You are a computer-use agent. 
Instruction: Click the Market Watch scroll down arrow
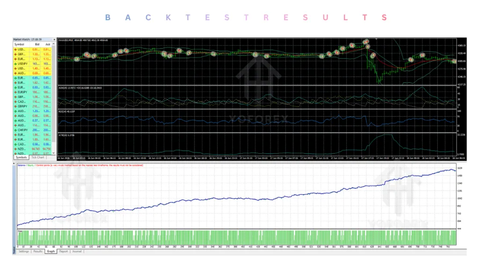(54, 153)
